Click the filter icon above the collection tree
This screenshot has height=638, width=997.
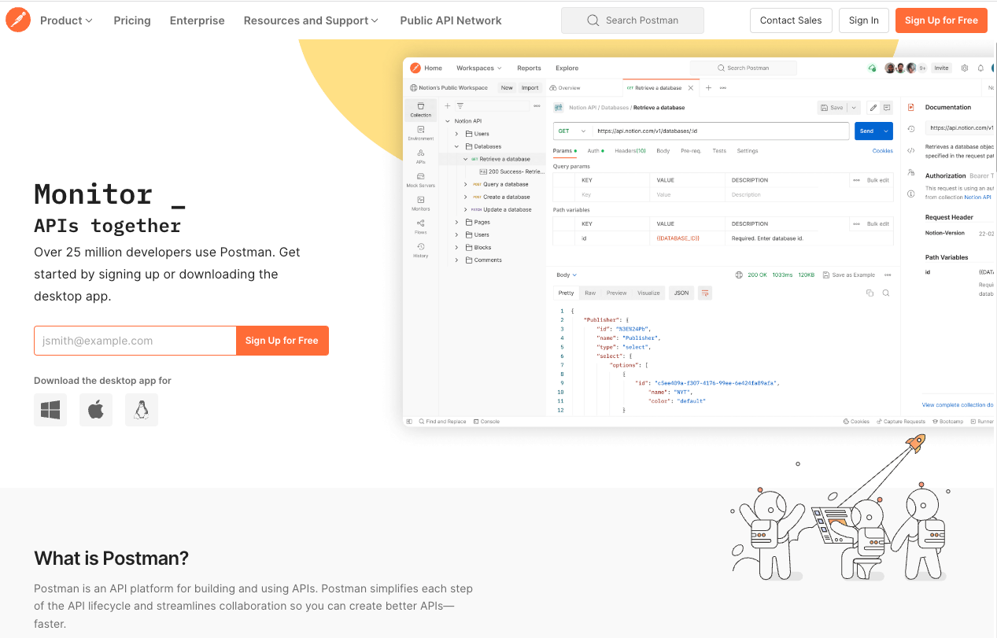460,105
